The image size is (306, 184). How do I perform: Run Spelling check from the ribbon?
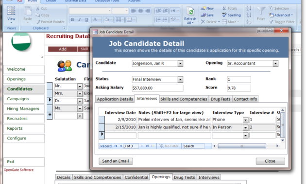tap(231, 15)
